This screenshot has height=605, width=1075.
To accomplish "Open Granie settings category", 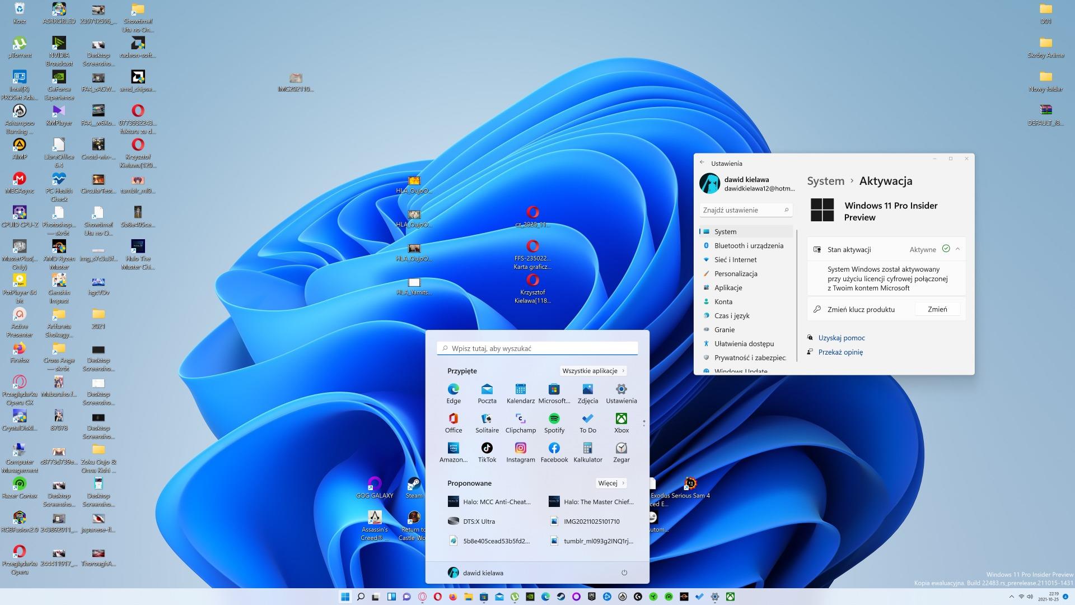I will coord(746,329).
